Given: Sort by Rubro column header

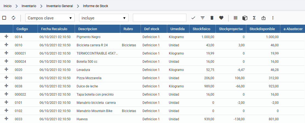Looking at the screenshot, I should (130, 29).
